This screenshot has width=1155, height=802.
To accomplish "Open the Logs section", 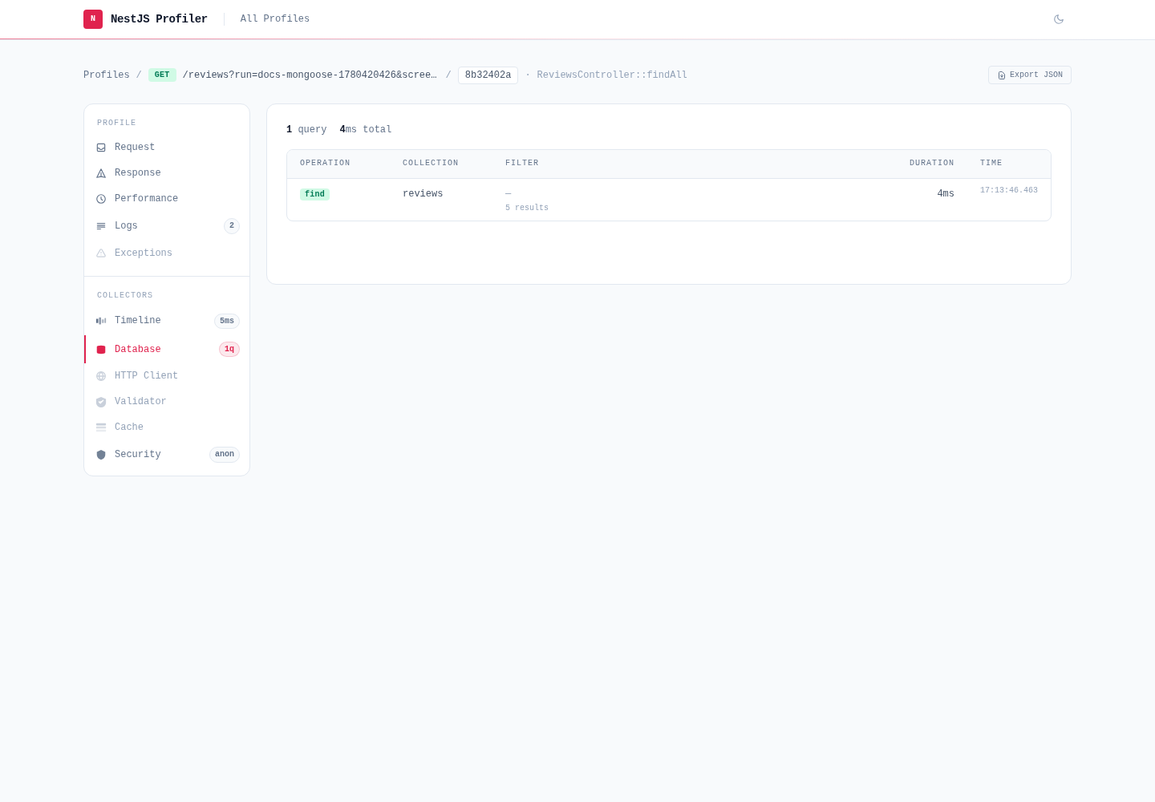I will [x=167, y=226].
